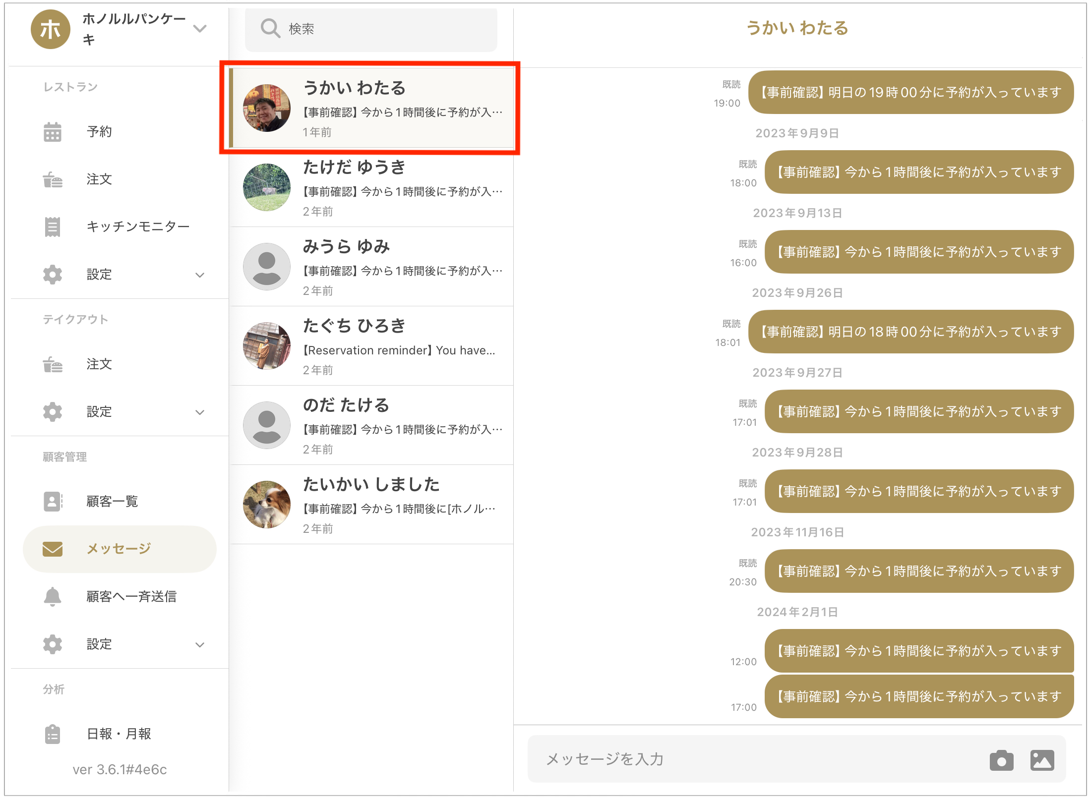Open the キッチンモニター menu item

[120, 227]
